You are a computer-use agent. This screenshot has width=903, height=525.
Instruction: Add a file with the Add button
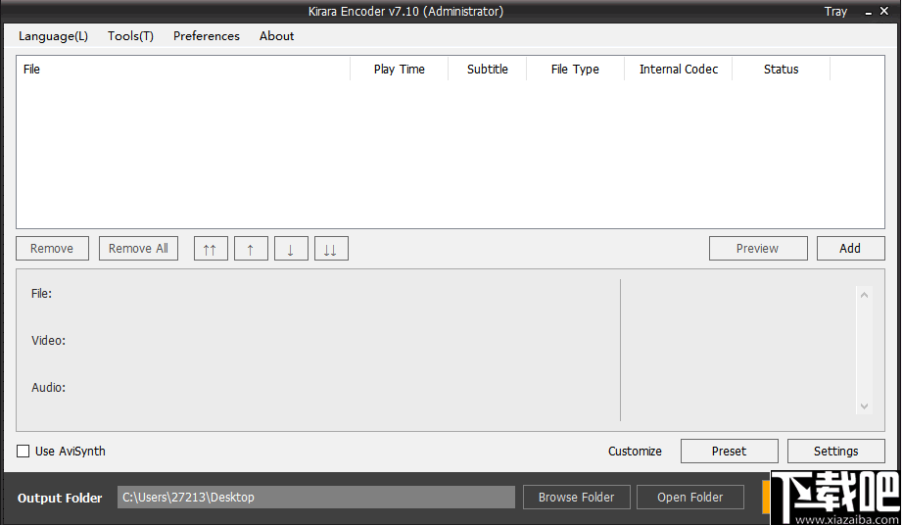(850, 249)
